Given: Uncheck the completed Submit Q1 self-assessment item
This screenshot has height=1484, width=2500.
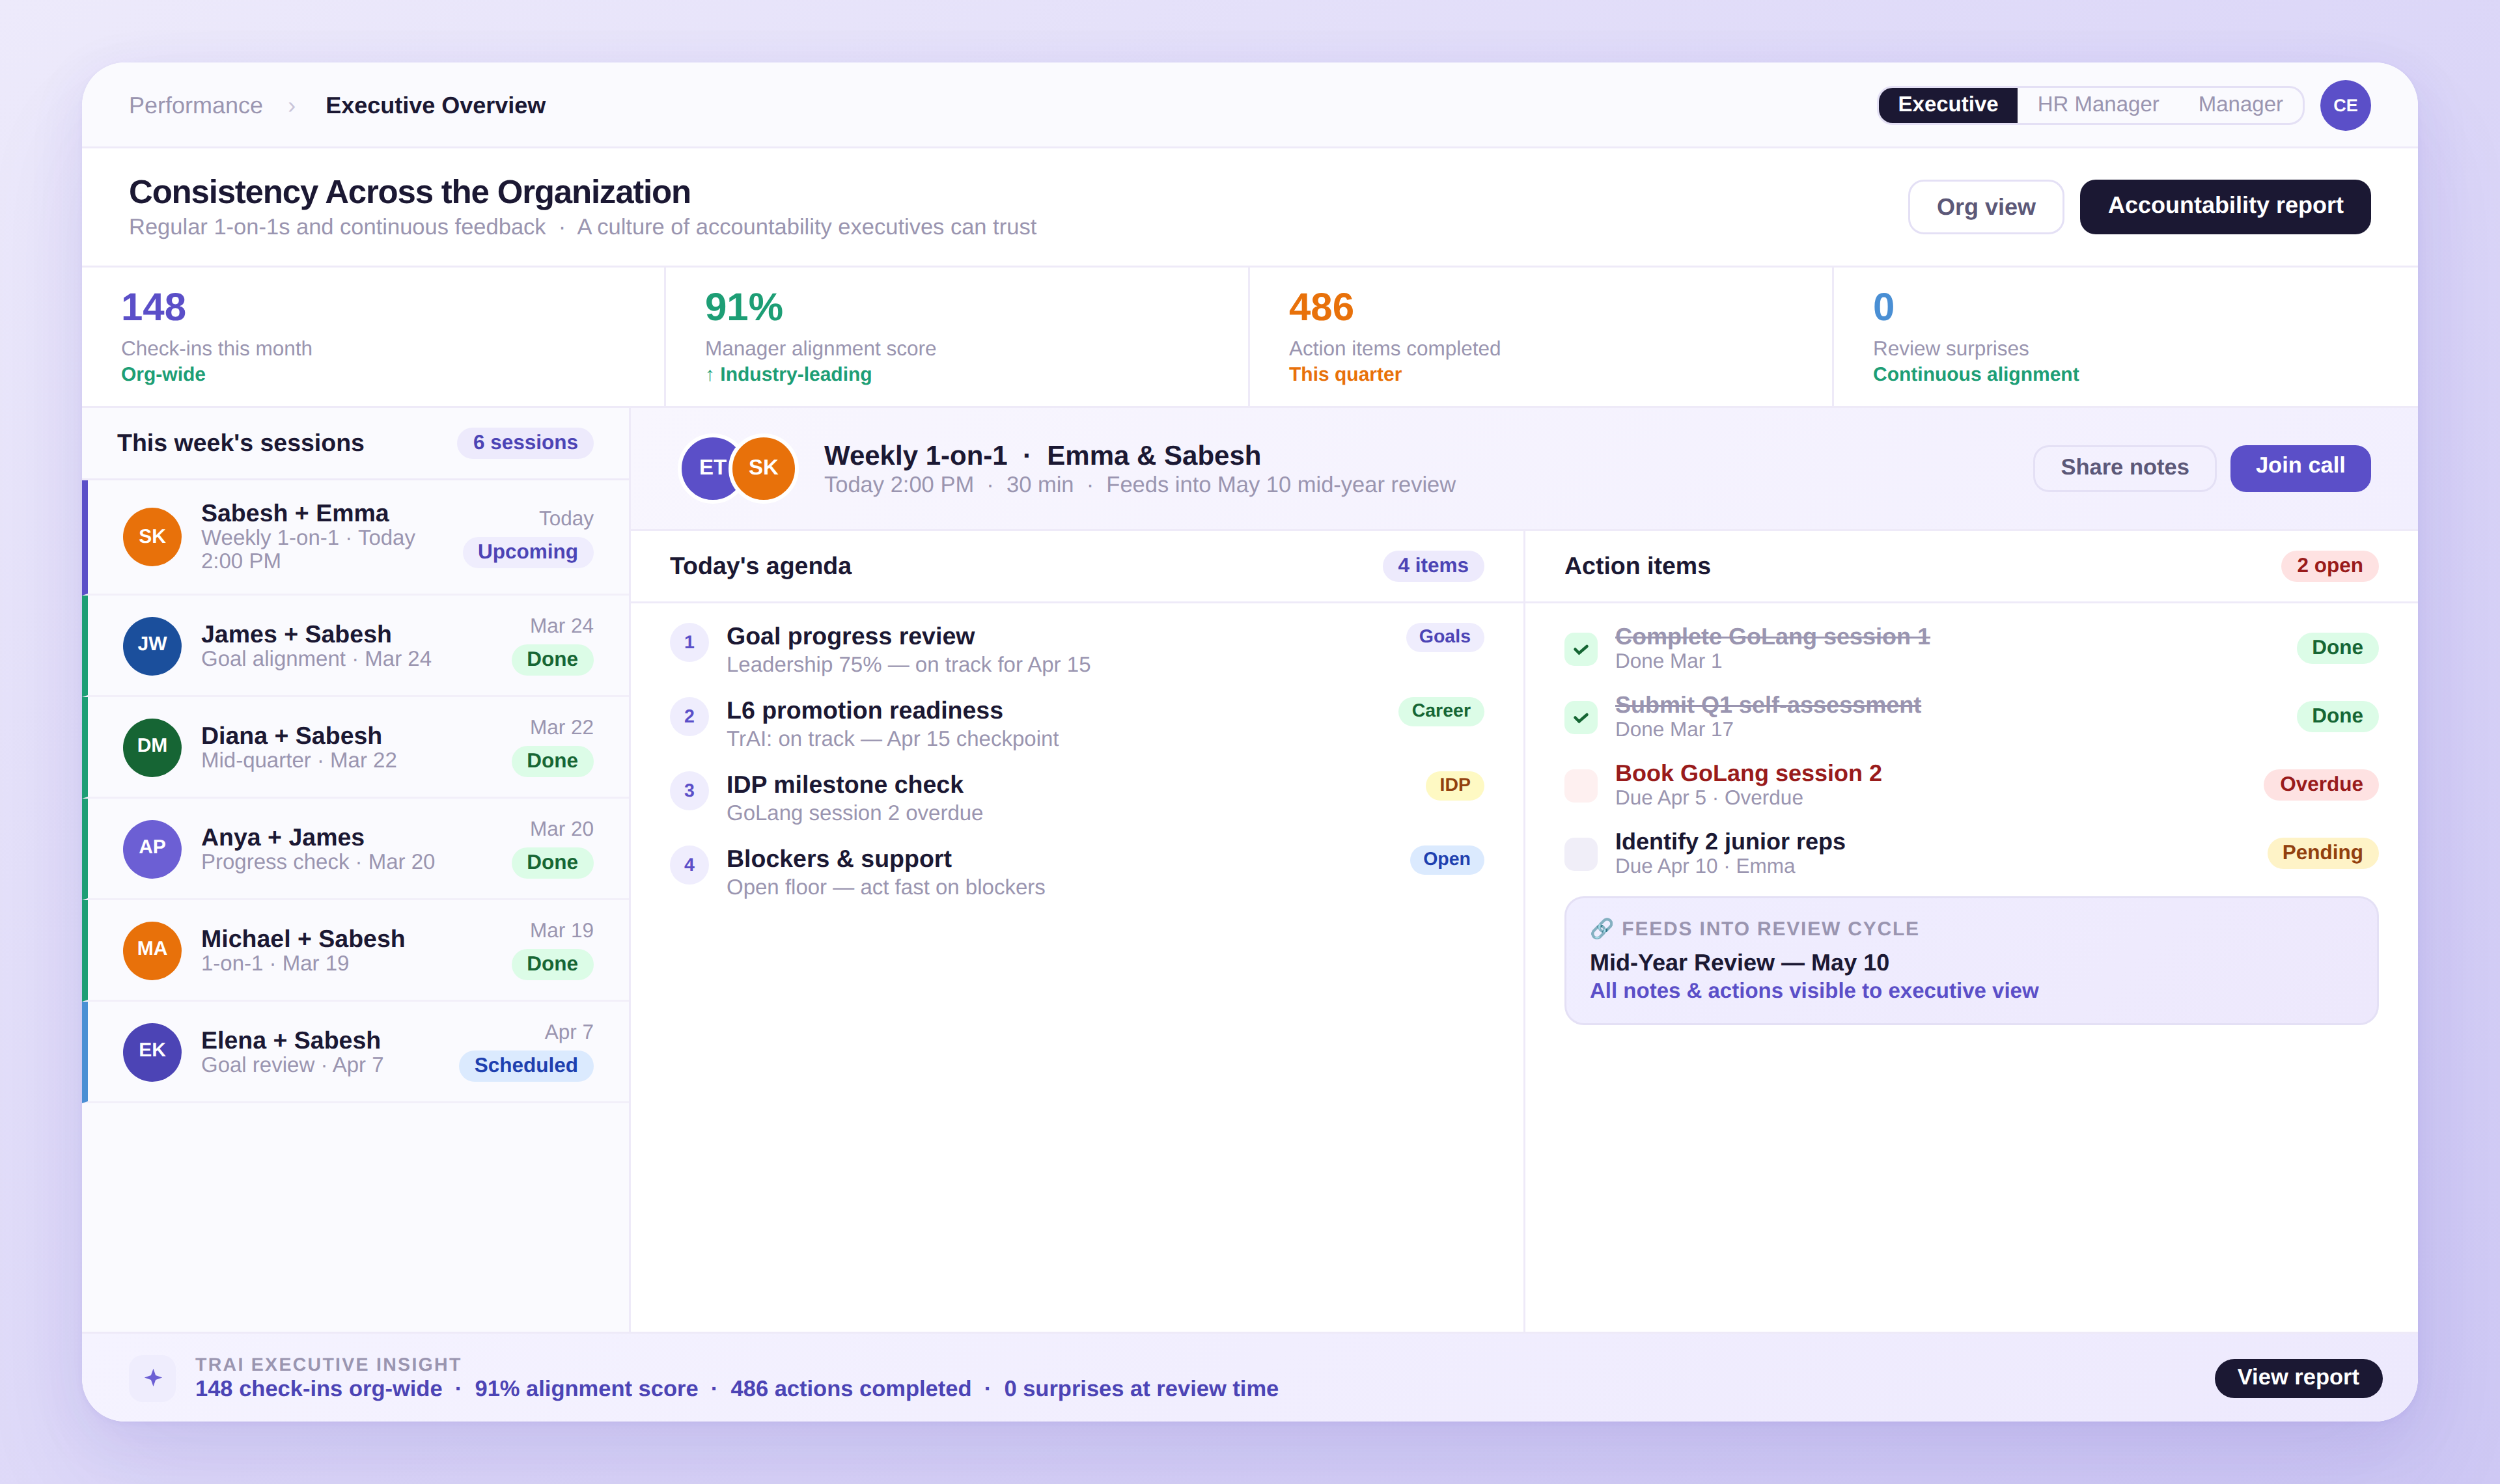Looking at the screenshot, I should pos(1580,717).
